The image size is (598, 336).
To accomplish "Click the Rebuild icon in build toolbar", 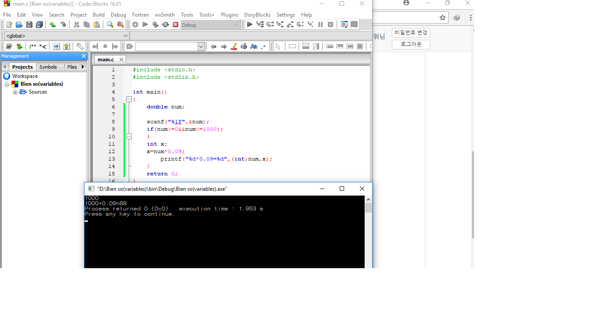I will (165, 25).
